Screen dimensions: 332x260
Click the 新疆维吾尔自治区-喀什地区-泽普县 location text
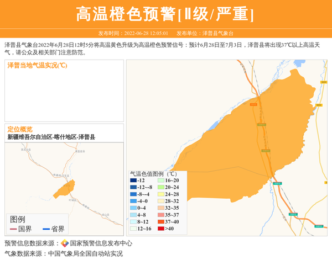coord(51,137)
